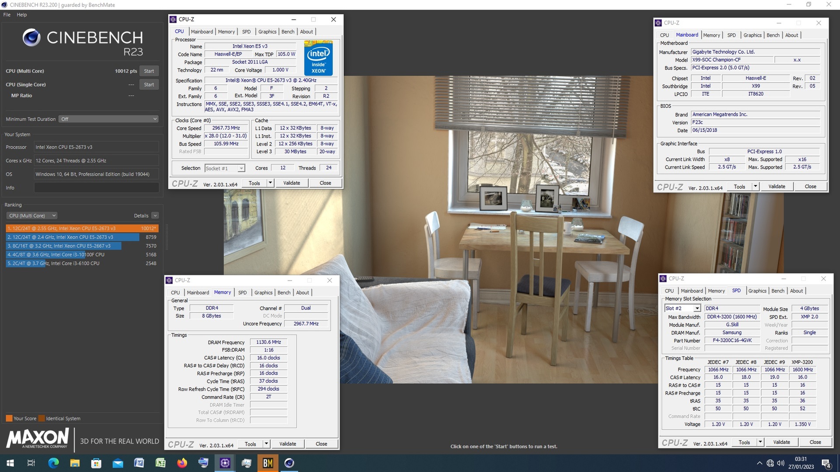Switch to BenchMate via the BM taskbar icon
Screen dimensions: 840x472
click(x=268, y=463)
